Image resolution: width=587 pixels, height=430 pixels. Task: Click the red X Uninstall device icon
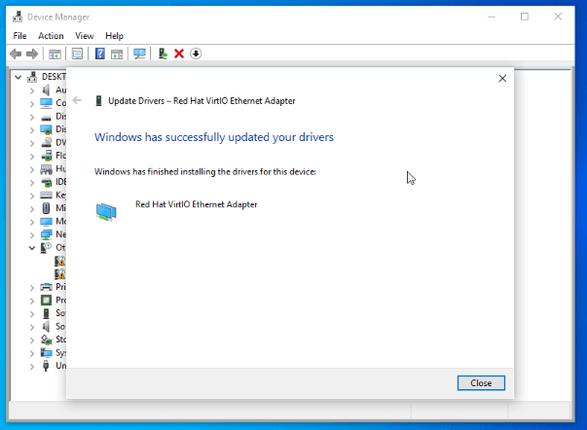pyautogui.click(x=179, y=54)
